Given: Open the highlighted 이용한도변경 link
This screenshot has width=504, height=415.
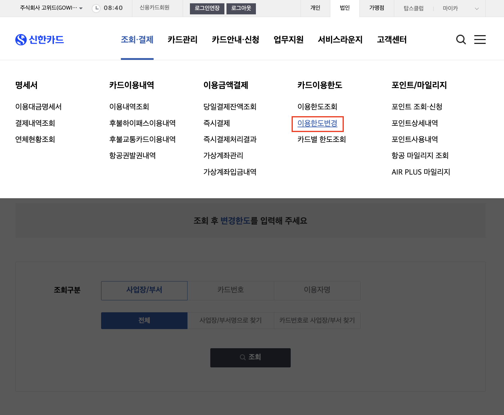Looking at the screenshot, I should [x=317, y=123].
